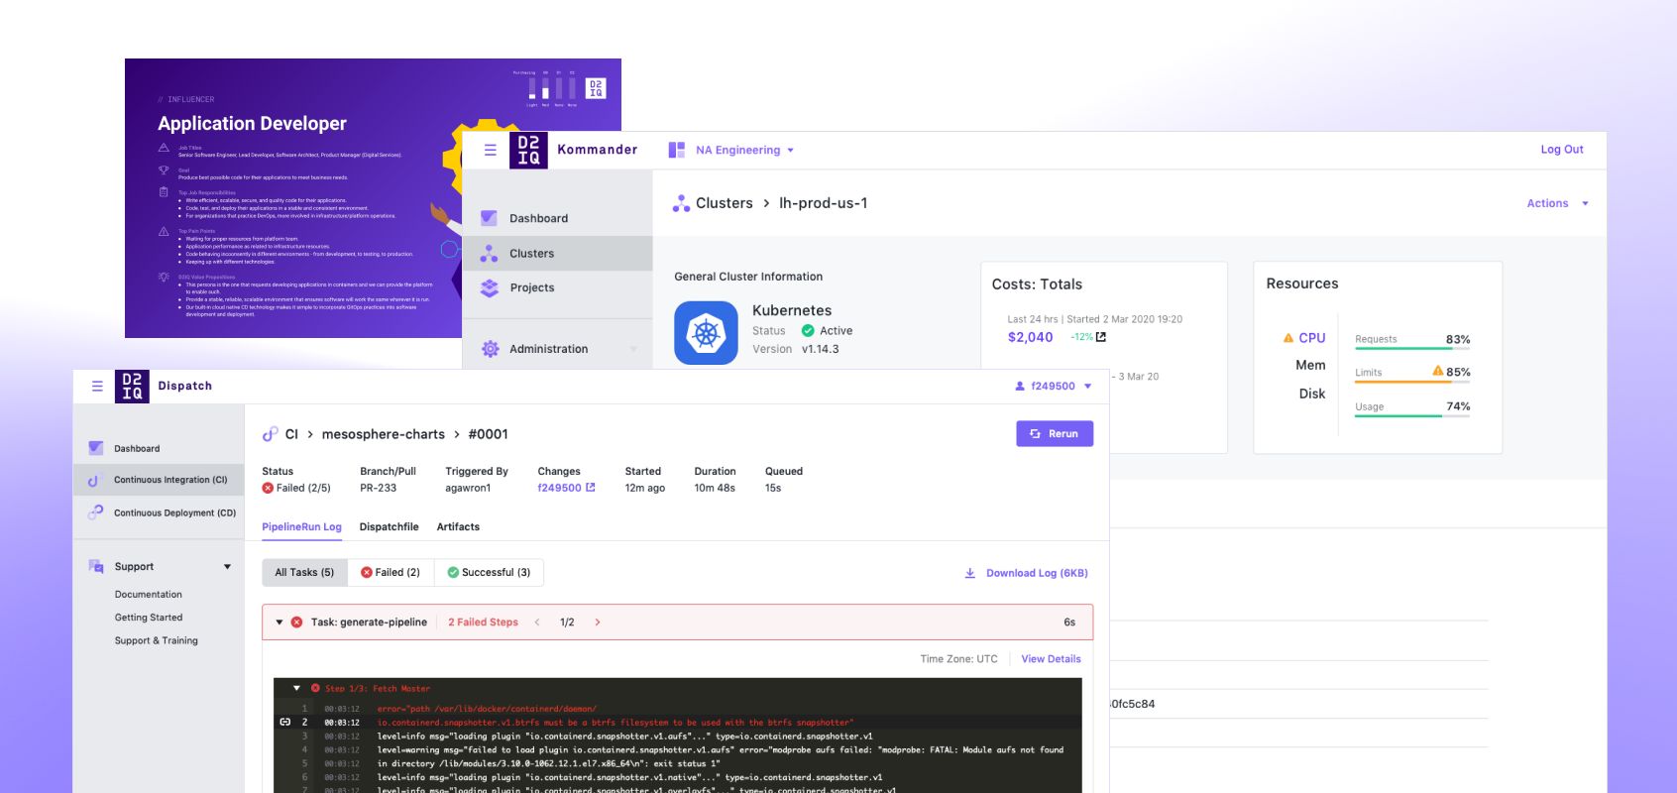Select the All Tasks (5) filter
1677x793 pixels.
304,572
